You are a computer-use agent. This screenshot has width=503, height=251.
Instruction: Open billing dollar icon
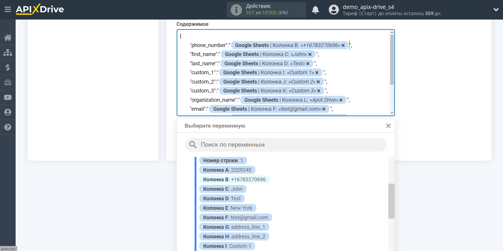(8, 67)
